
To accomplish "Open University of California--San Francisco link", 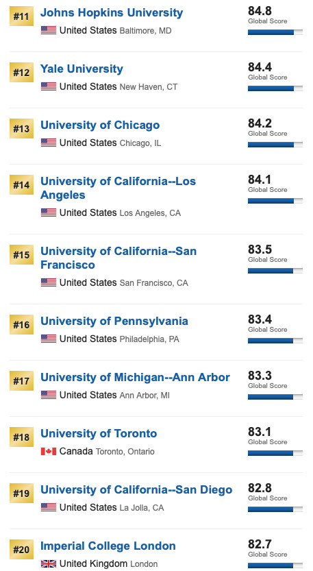I will (118, 258).
